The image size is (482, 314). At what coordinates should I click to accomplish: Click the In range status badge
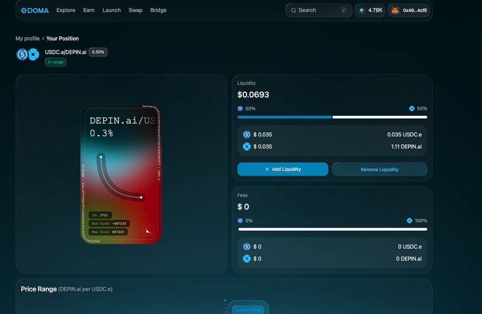click(x=55, y=62)
